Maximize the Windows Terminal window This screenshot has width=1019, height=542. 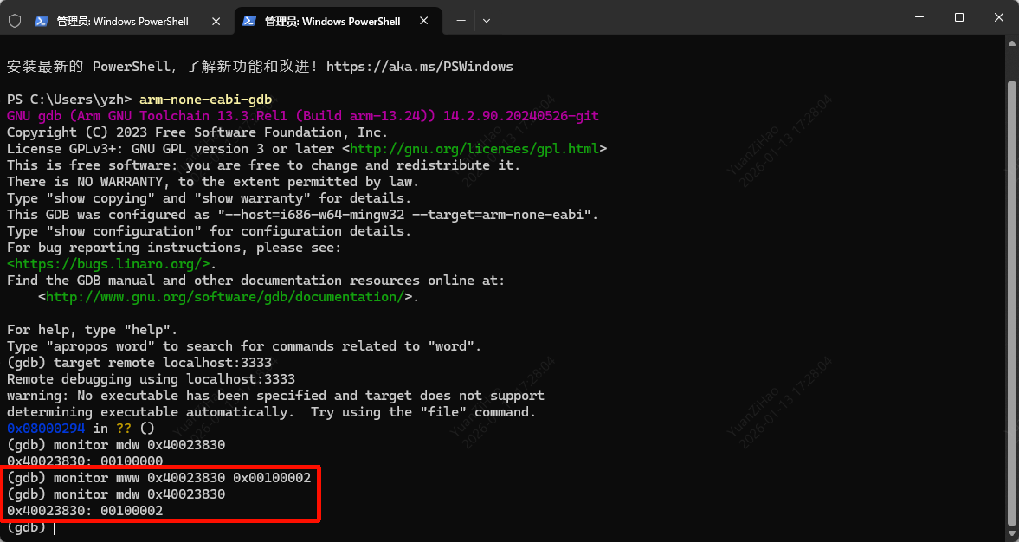(958, 17)
